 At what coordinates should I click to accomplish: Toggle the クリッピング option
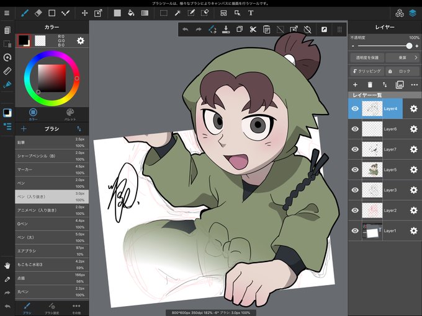(367, 71)
